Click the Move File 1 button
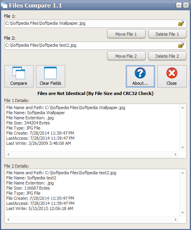This screenshot has height=230, width=191. point(126,34)
